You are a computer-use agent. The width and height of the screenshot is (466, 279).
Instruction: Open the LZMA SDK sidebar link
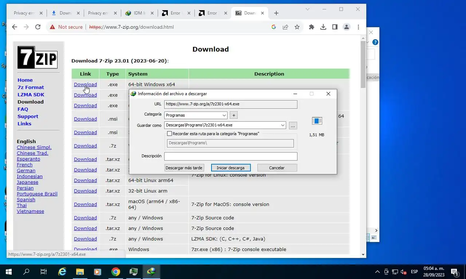pyautogui.click(x=31, y=94)
